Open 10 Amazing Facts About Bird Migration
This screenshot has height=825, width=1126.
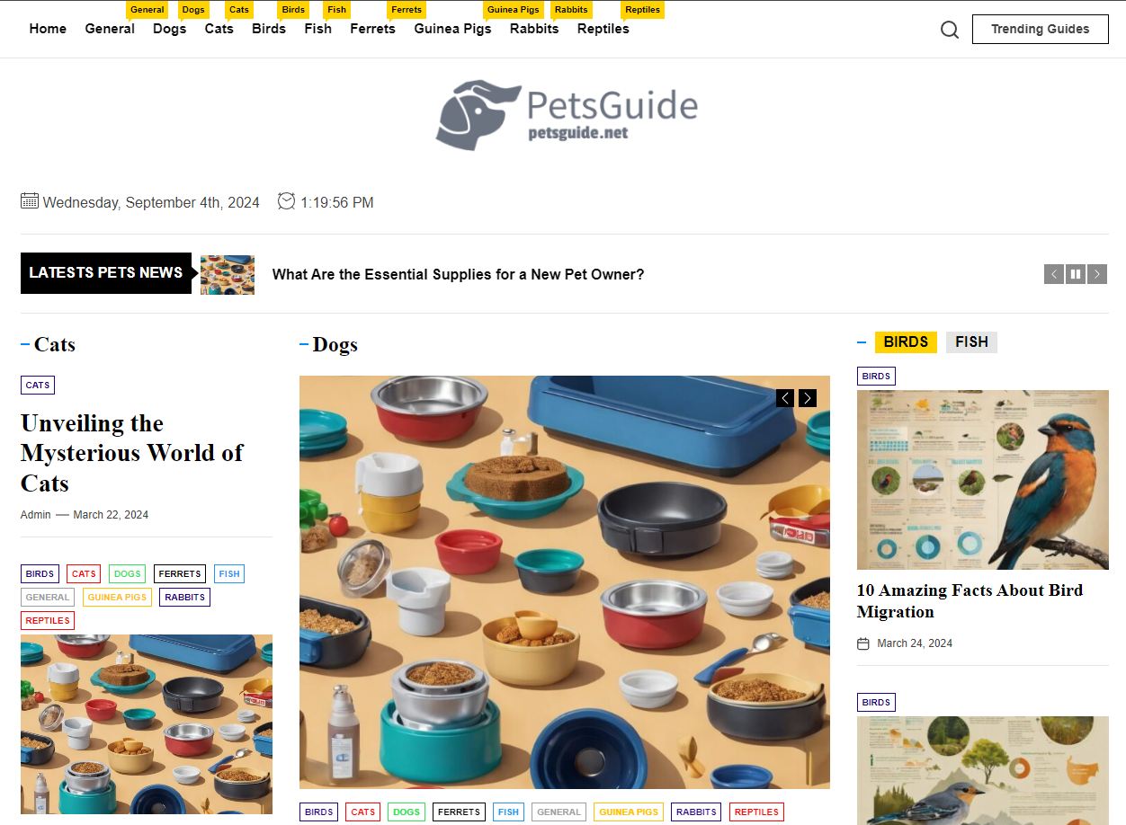point(970,601)
